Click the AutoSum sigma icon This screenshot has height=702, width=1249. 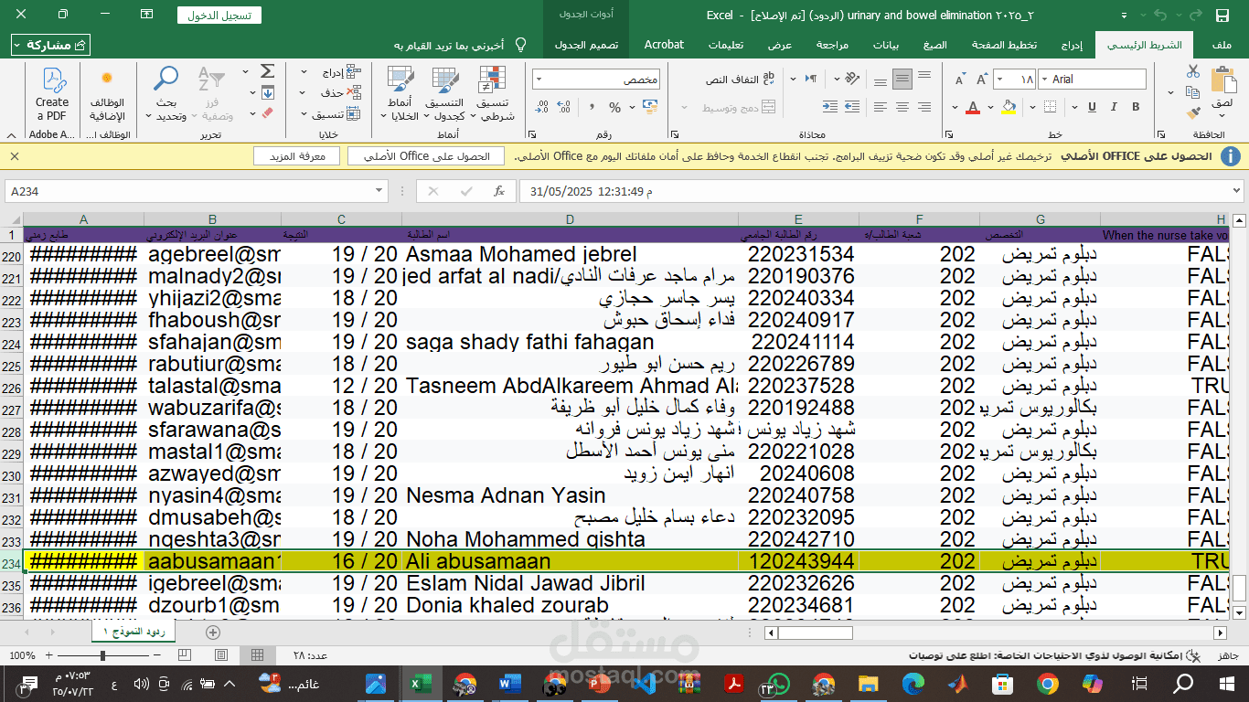pyautogui.click(x=267, y=71)
